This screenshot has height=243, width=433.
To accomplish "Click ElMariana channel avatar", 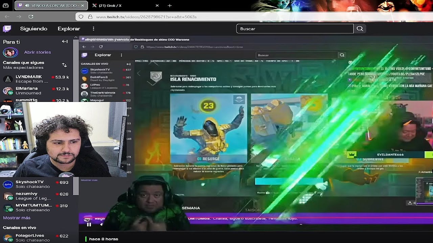I will pos(8,91).
